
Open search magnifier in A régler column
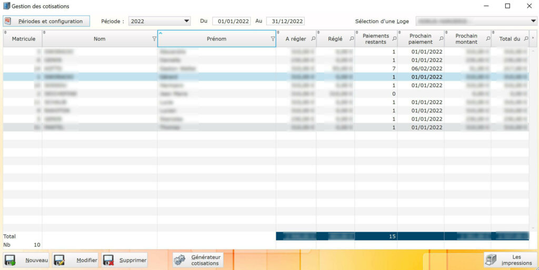pos(313,39)
